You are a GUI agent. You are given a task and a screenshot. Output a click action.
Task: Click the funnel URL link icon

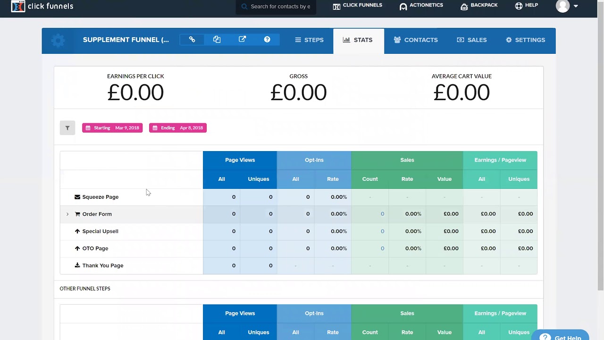click(x=192, y=40)
